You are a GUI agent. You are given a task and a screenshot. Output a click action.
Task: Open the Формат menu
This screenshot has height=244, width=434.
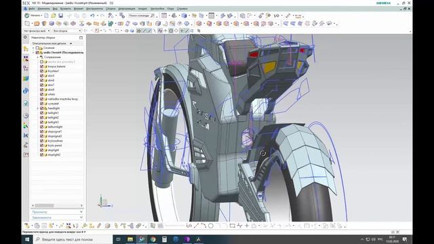click(79, 9)
